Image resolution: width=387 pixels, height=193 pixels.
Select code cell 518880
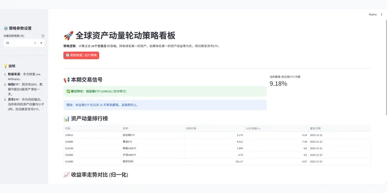click(92, 142)
